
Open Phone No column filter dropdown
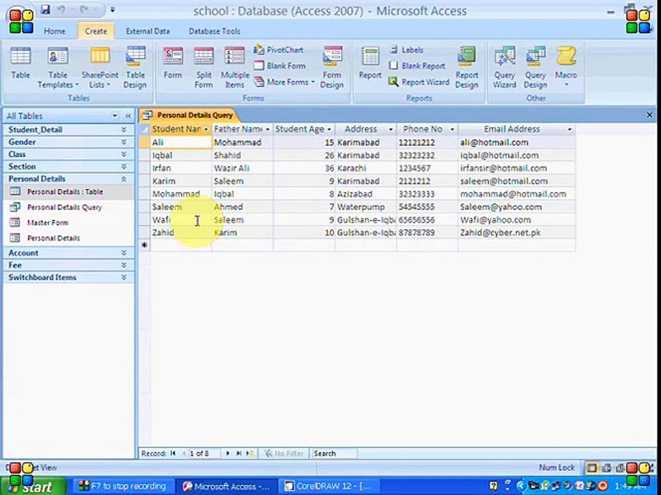pos(452,129)
